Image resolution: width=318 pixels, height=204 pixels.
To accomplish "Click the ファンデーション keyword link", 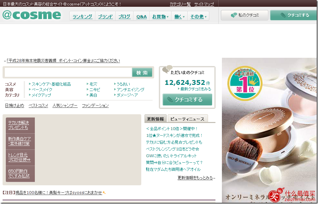I will pyautogui.click(x=95, y=105).
